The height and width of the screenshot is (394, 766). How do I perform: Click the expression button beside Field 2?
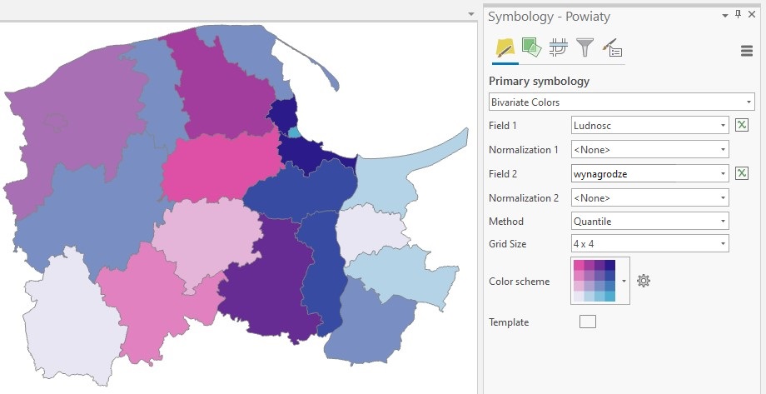click(x=742, y=173)
